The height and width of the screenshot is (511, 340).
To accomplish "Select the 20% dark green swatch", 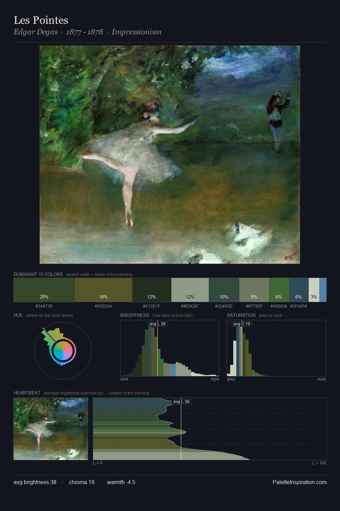I will pyautogui.click(x=44, y=290).
